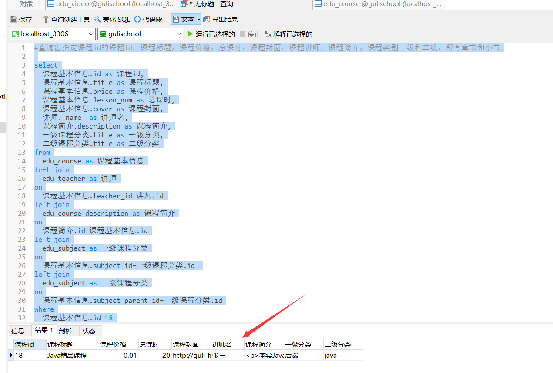Select the 0.01 price cell
Screen dimensions: 553x373
[x=118, y=355]
